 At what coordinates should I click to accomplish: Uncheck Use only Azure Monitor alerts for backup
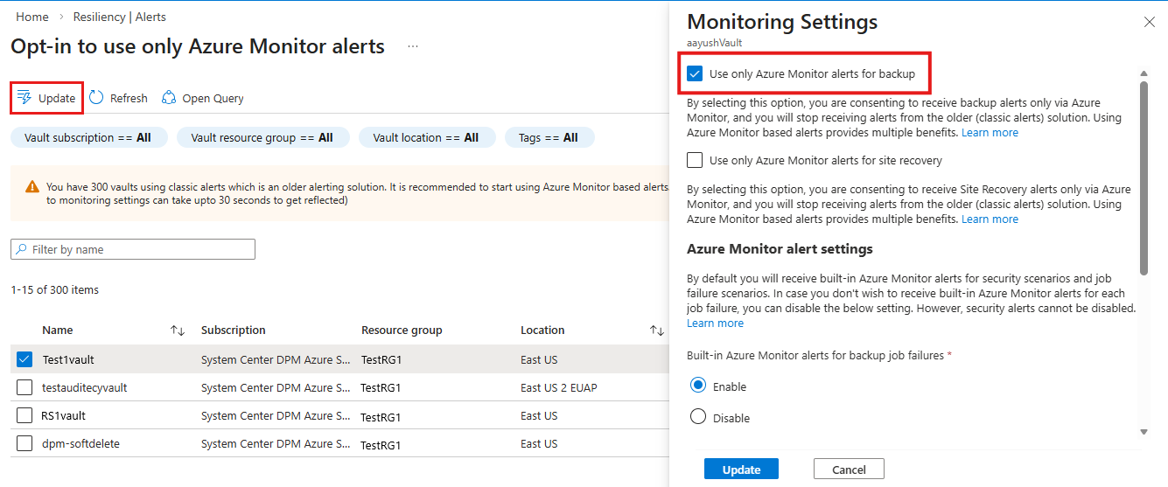(696, 74)
